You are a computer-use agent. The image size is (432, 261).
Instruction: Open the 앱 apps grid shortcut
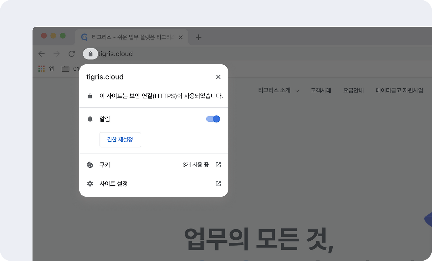click(x=46, y=69)
